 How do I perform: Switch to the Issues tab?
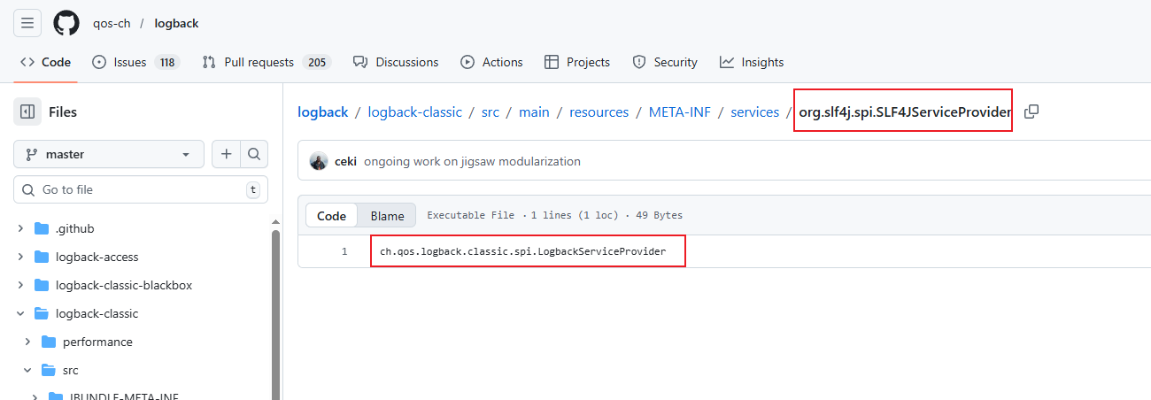pos(135,62)
